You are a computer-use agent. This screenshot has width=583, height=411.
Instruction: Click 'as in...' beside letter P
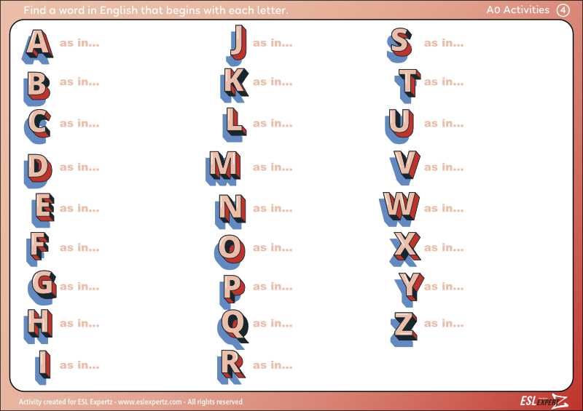(273, 287)
